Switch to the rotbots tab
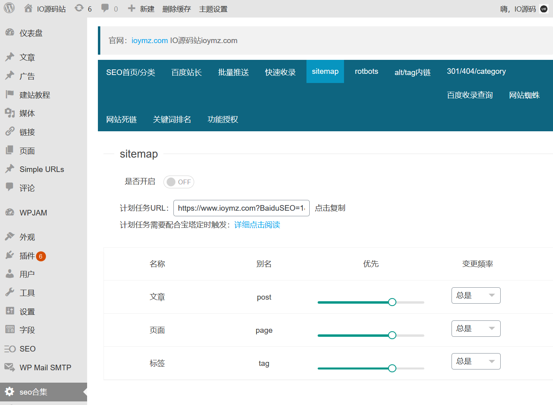Screen dimensions: 553x405 (x=366, y=71)
